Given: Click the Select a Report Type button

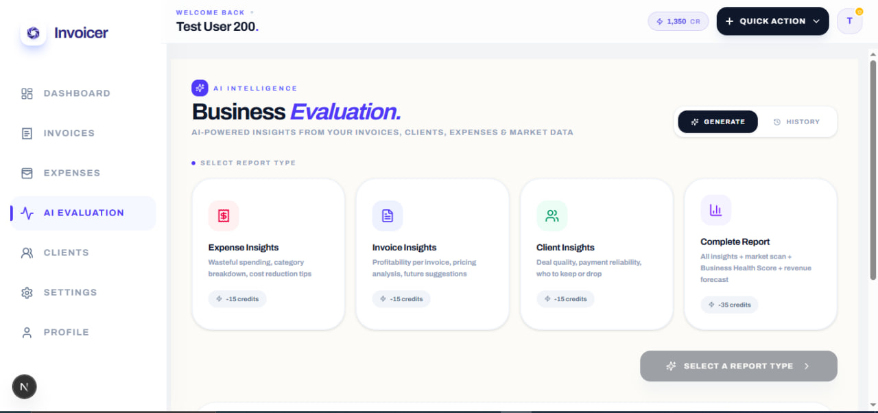Looking at the screenshot, I should click(739, 366).
